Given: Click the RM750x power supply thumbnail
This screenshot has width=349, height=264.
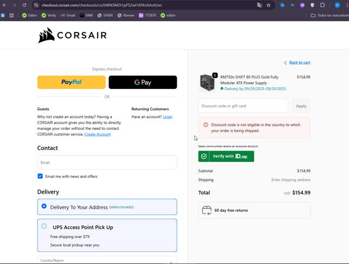Looking at the screenshot, I should pyautogui.click(x=207, y=82).
